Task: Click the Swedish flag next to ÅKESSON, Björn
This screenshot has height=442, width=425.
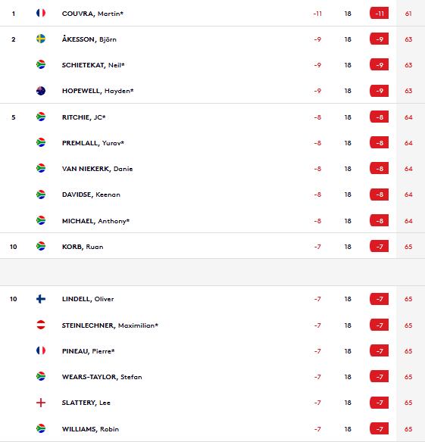Action: tap(41, 39)
